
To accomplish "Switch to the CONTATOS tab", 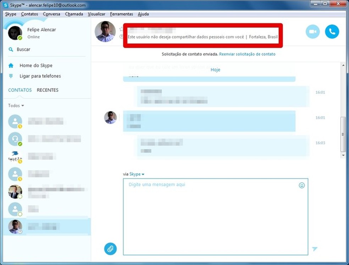I will pyautogui.click(x=20, y=90).
